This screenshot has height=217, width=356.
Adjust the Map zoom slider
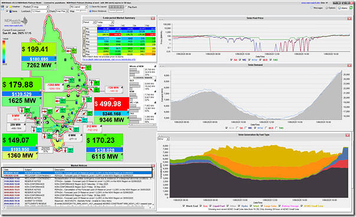[x=81, y=11]
